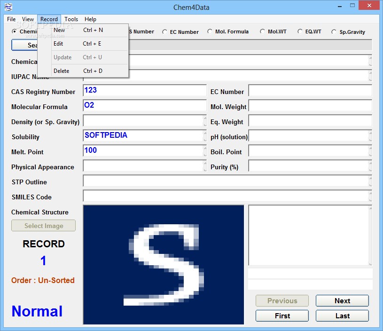Open the Tools menu
Screen dimensions: 383x331
pyautogui.click(x=71, y=19)
